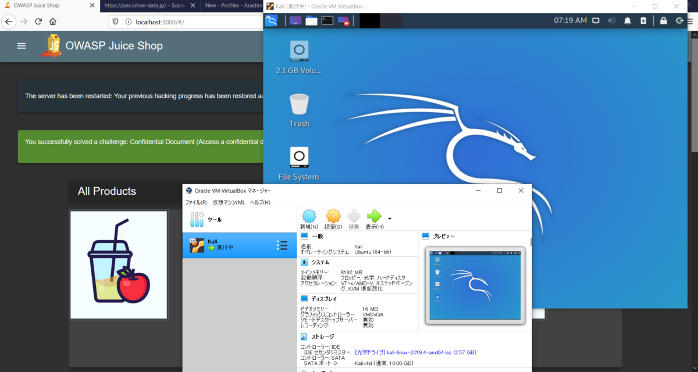Click the apple juice product image
The width and height of the screenshot is (698, 372).
coord(119,265)
